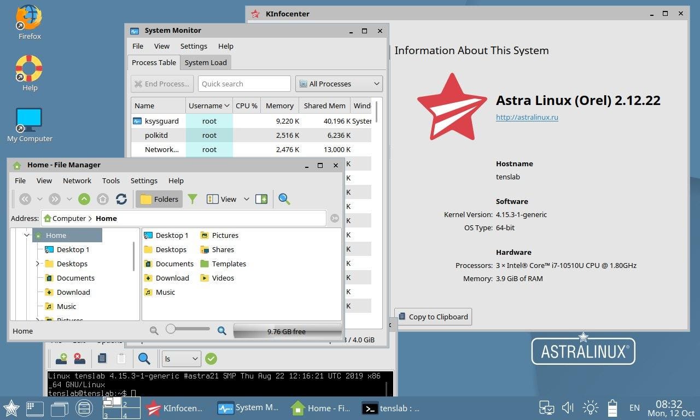
Task: Open the All Processes dropdown
Action: click(339, 84)
